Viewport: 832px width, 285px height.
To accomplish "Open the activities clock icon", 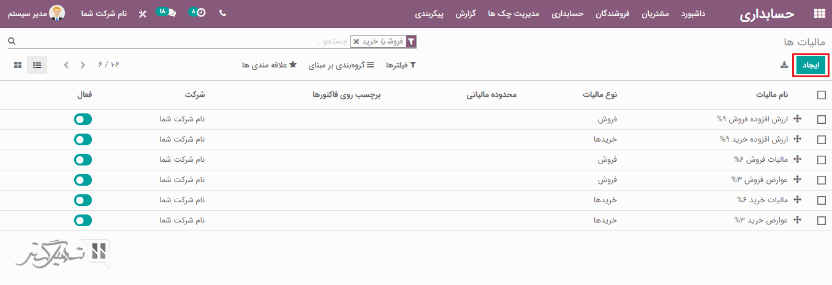I will point(201,13).
